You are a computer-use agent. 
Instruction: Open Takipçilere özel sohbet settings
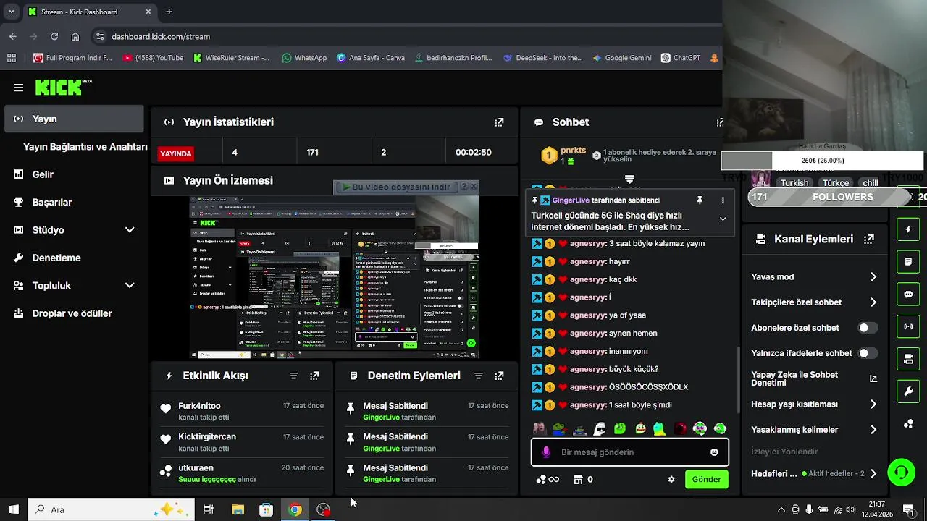(x=814, y=302)
